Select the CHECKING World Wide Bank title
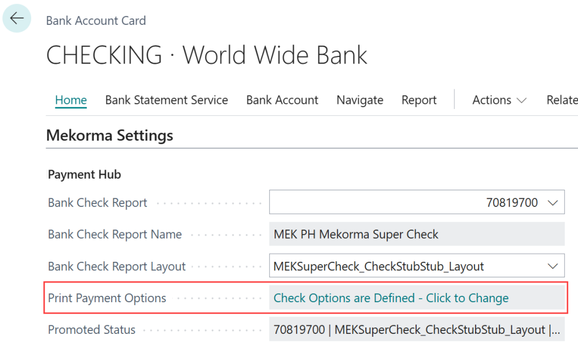This screenshot has height=346, width=578. click(x=206, y=55)
